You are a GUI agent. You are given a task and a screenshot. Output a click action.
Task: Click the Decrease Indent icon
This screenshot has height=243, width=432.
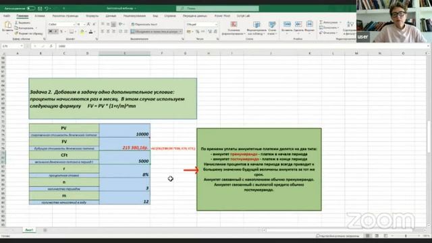tap(121, 32)
